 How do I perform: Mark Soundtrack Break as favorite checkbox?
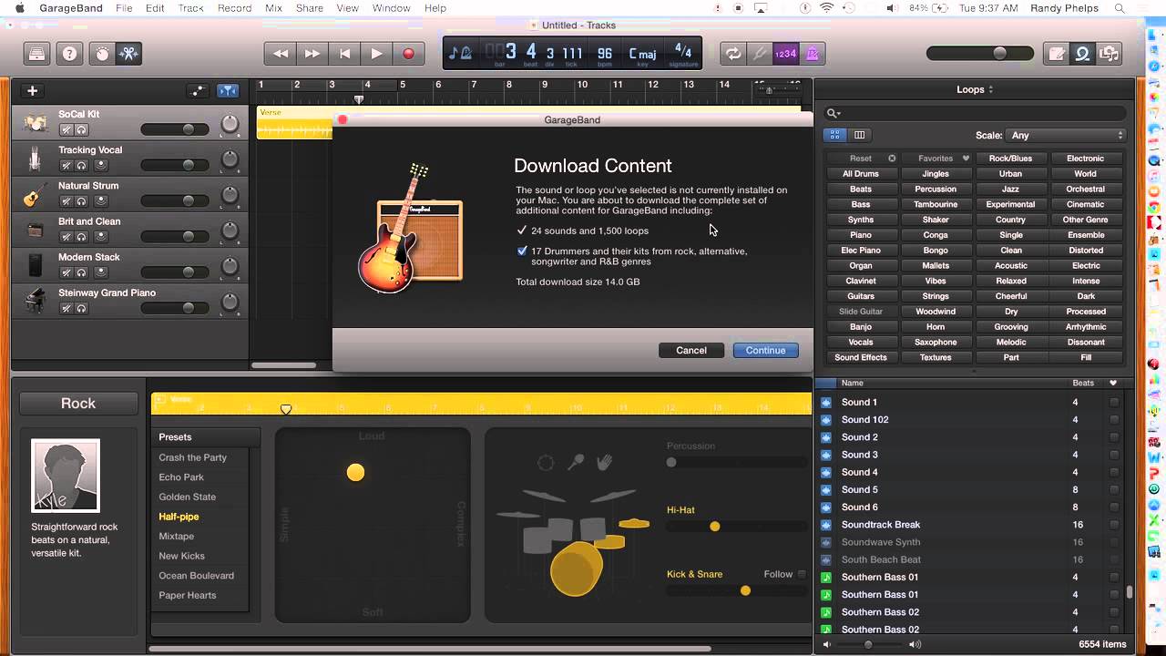tap(1114, 525)
